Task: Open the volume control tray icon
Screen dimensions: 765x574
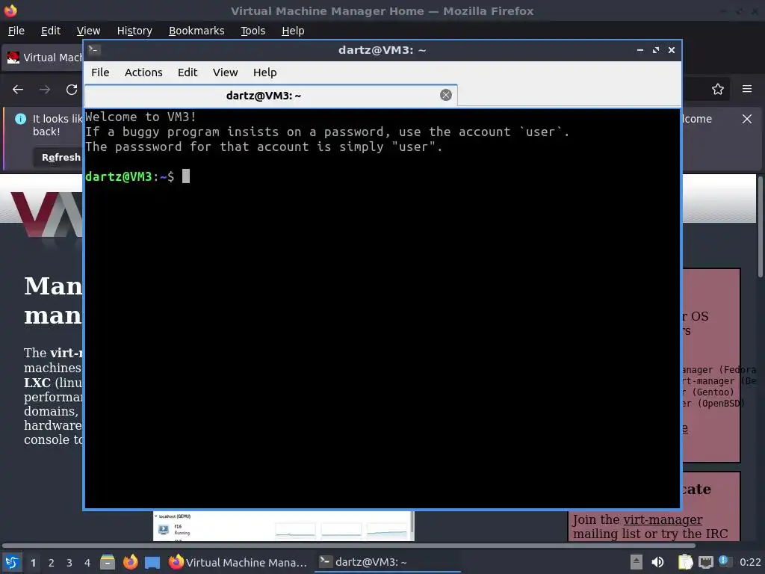Action: pyautogui.click(x=657, y=562)
